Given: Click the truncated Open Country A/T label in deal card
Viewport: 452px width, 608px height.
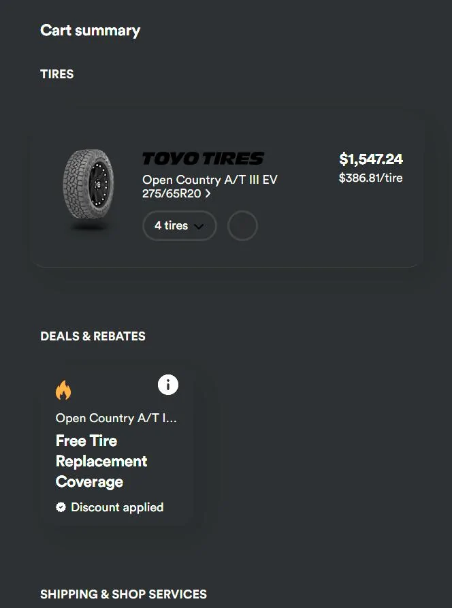Looking at the screenshot, I should [116, 418].
